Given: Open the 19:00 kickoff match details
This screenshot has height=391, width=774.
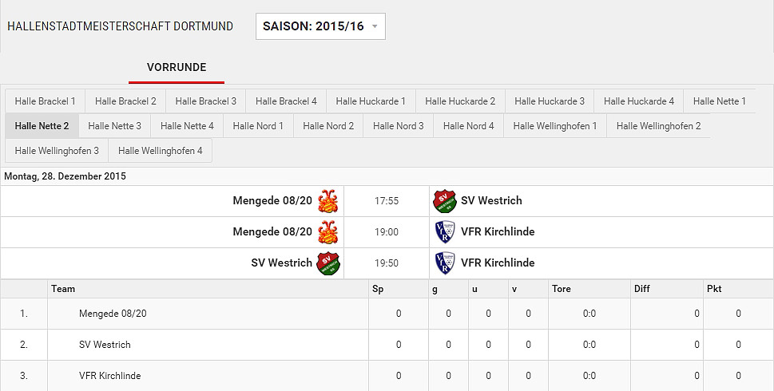Looking at the screenshot, I should [387, 232].
